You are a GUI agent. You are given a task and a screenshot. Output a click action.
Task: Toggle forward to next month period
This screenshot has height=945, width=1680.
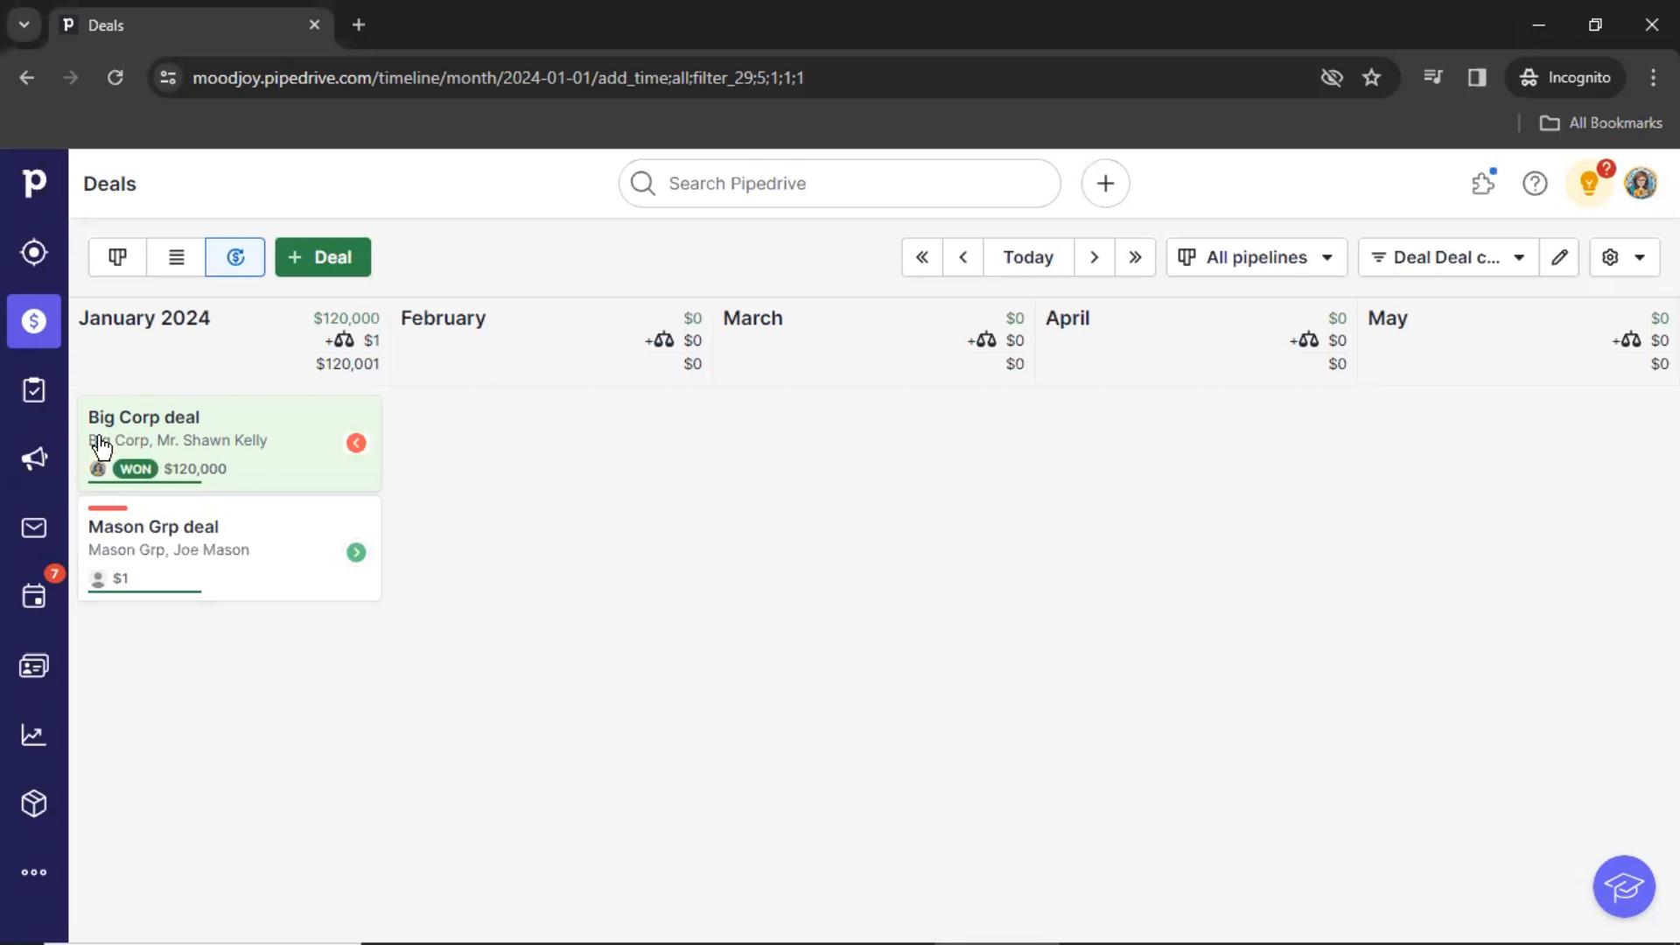(x=1093, y=256)
